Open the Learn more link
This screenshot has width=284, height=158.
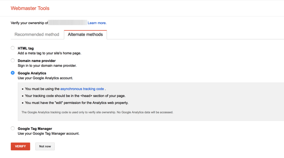(x=97, y=23)
